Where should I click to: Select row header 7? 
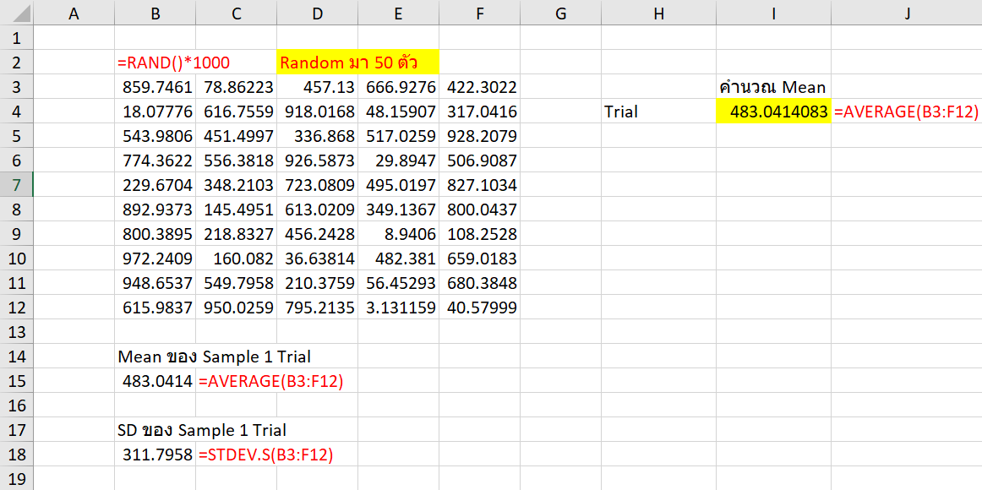click(17, 185)
